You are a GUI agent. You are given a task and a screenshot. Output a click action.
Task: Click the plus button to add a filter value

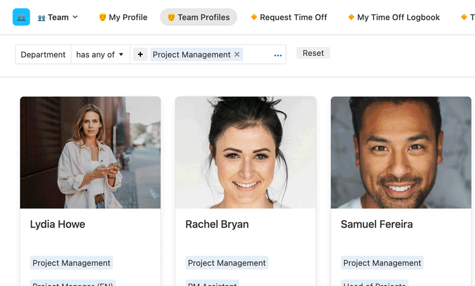[x=140, y=54]
